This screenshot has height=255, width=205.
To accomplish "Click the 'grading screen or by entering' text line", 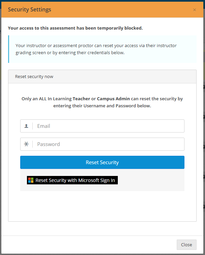I will [x=70, y=53].
